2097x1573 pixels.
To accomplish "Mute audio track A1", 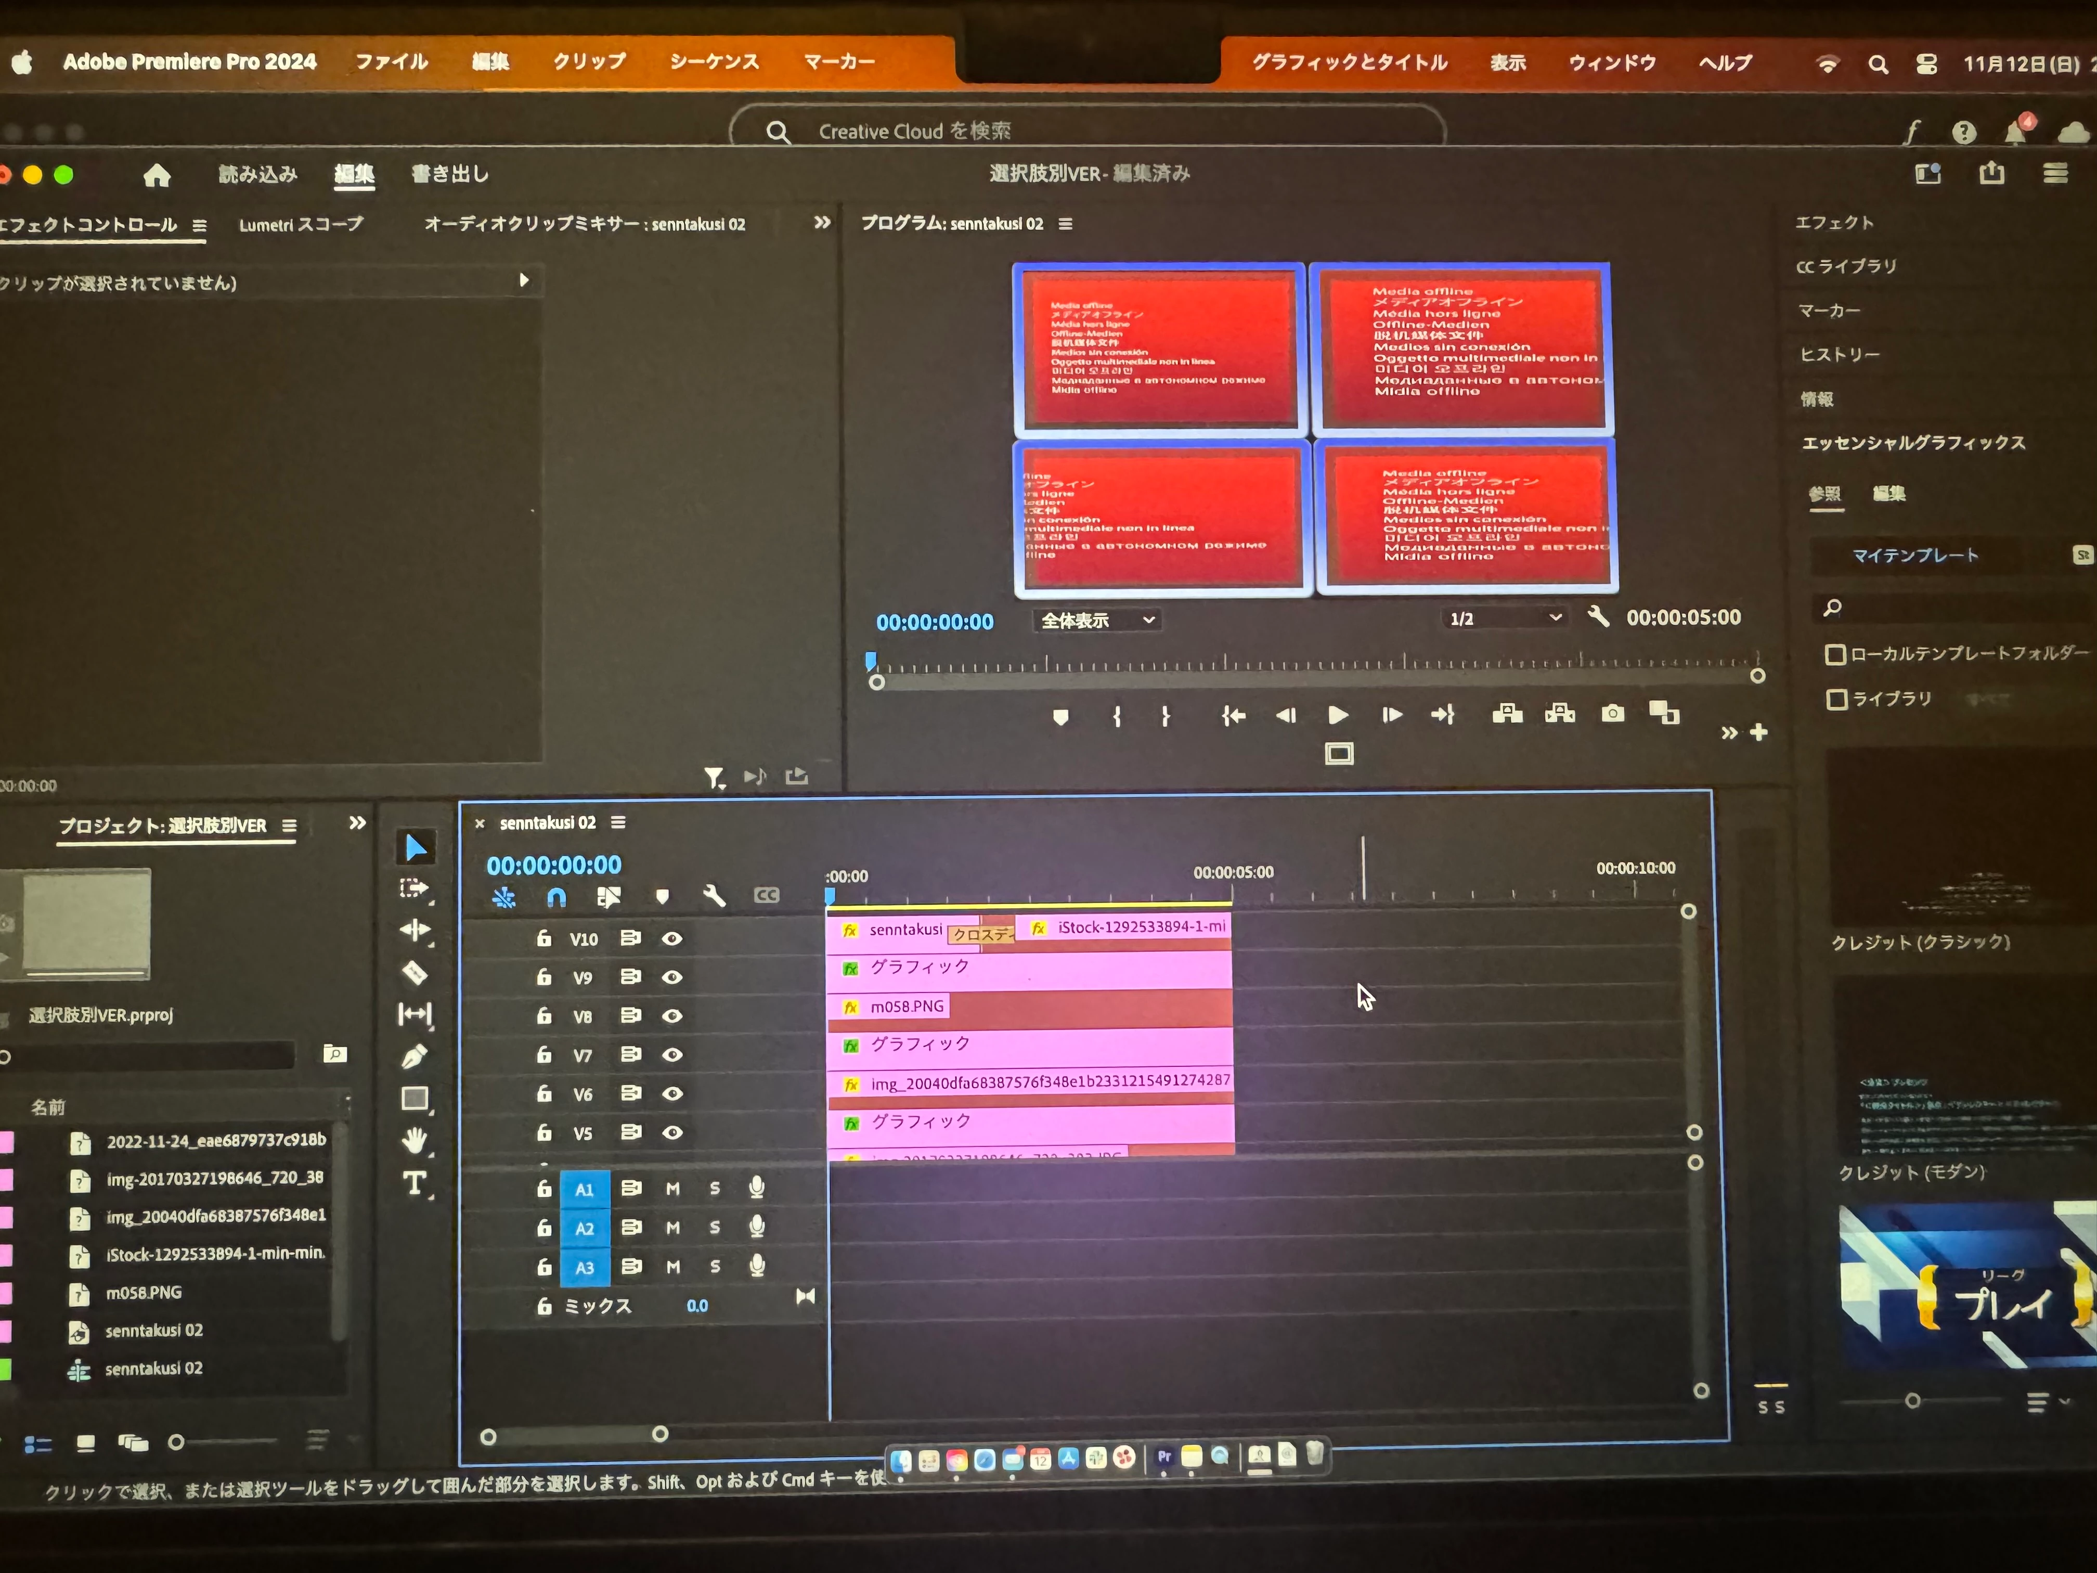I will point(672,1189).
